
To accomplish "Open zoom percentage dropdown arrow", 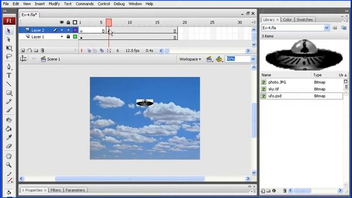I will [x=253, y=59].
